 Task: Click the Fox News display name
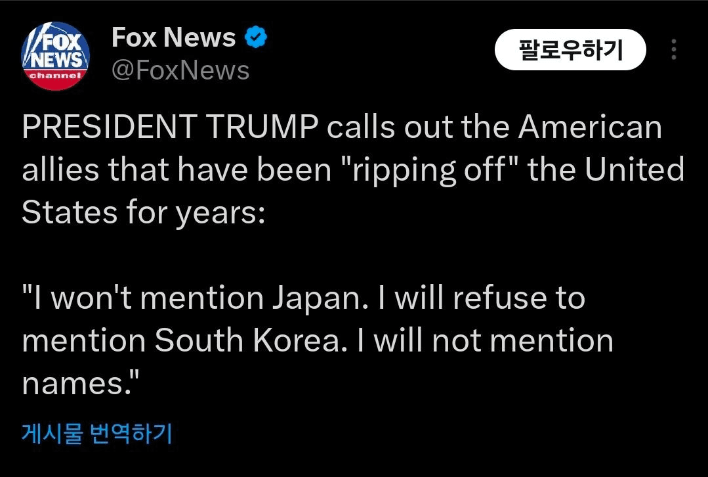click(x=173, y=37)
